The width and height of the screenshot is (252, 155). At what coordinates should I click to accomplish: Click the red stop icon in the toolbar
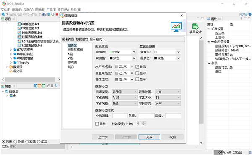point(57,14)
